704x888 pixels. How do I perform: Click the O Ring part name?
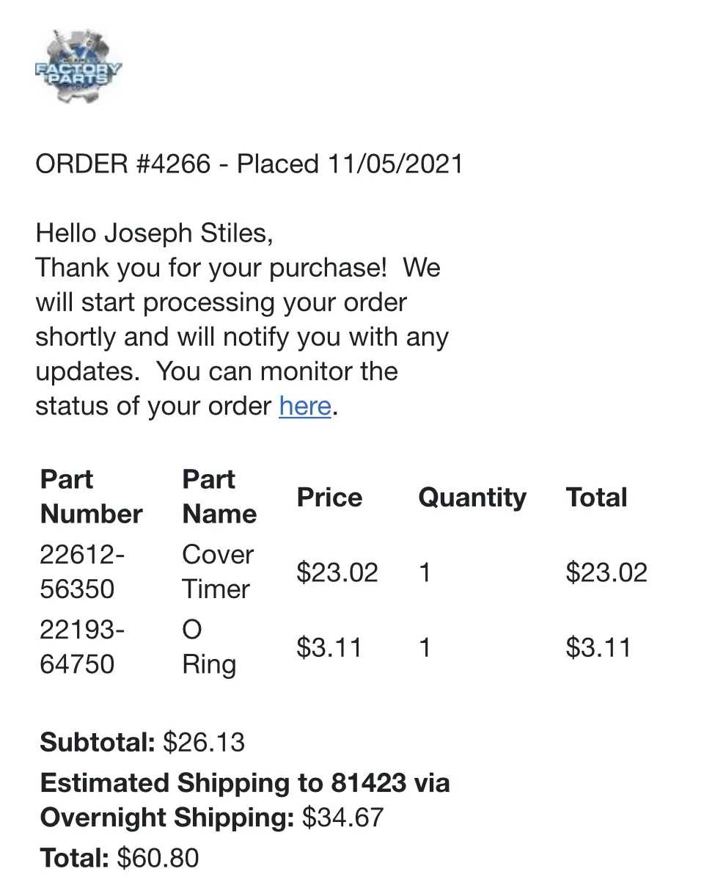click(209, 647)
